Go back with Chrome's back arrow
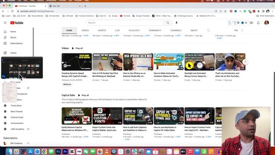Screen dimensions: 275x155 tap(3, 11)
